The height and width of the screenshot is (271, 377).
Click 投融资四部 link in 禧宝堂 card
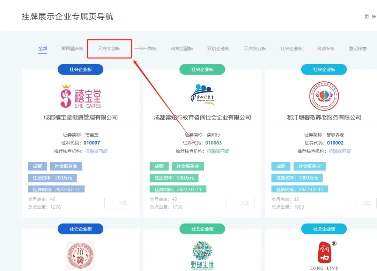click(96, 151)
